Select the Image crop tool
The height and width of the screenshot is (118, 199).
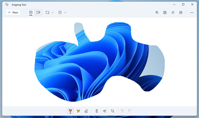pyautogui.click(x=113, y=111)
